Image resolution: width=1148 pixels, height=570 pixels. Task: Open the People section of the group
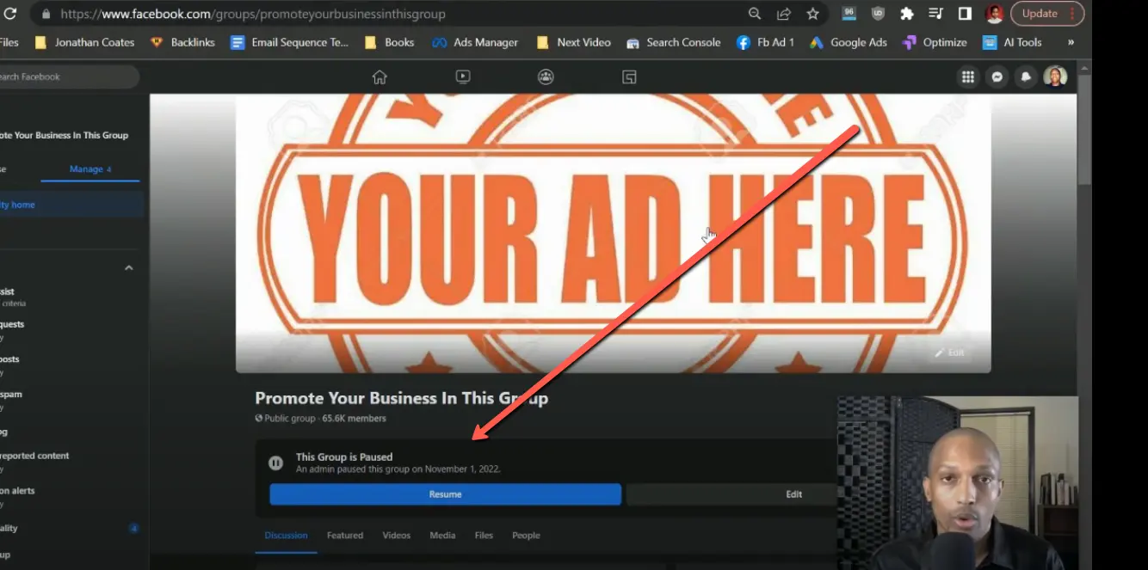[526, 535]
